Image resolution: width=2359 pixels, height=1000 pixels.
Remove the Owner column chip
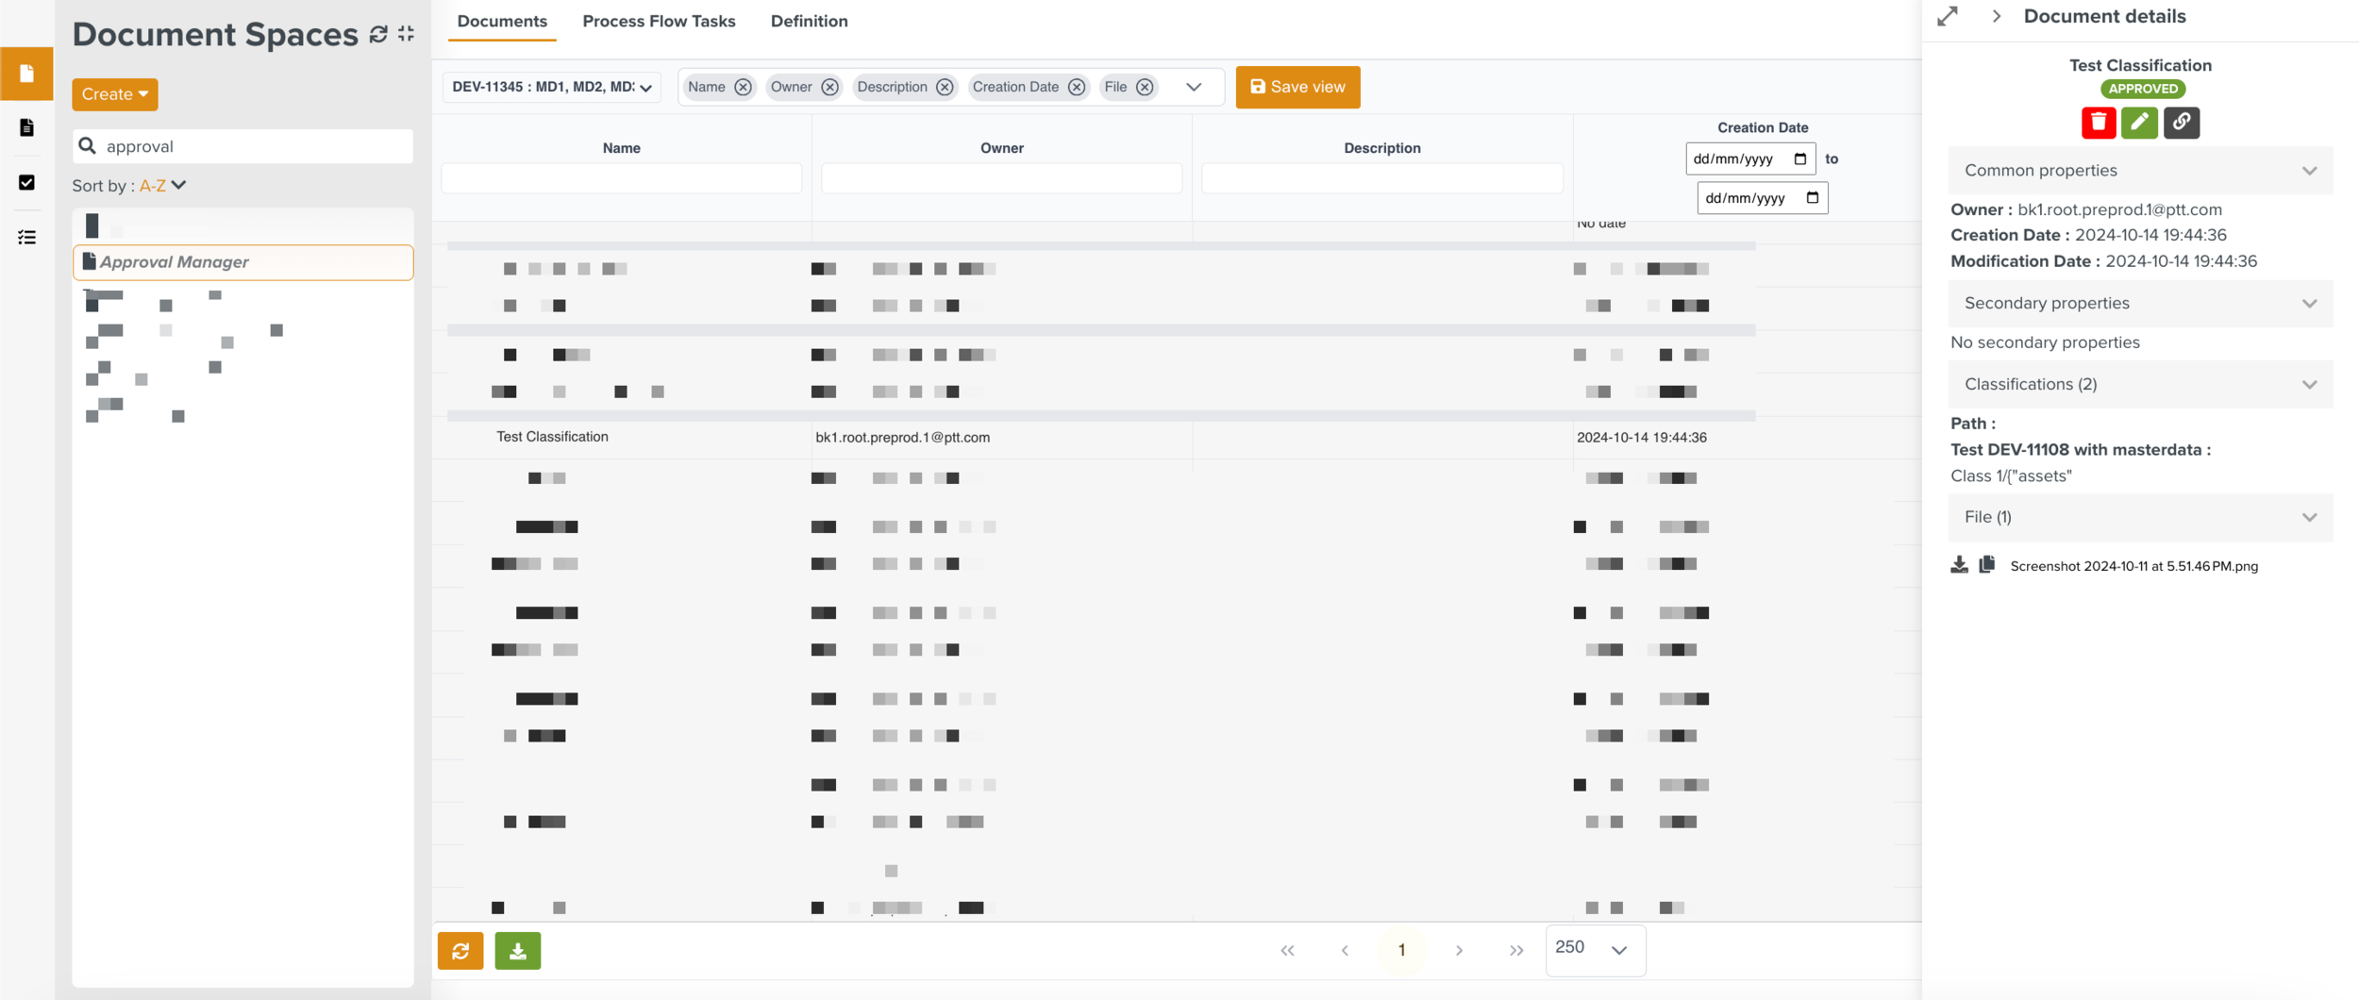[x=829, y=87]
